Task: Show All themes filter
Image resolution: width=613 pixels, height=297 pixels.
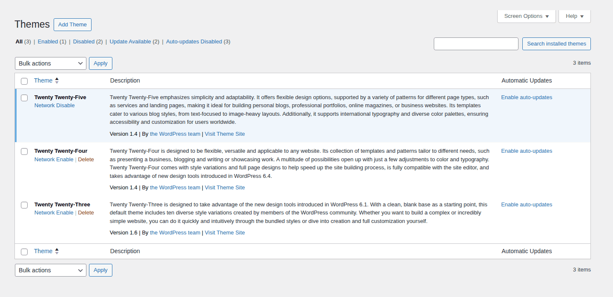Action: [19, 42]
